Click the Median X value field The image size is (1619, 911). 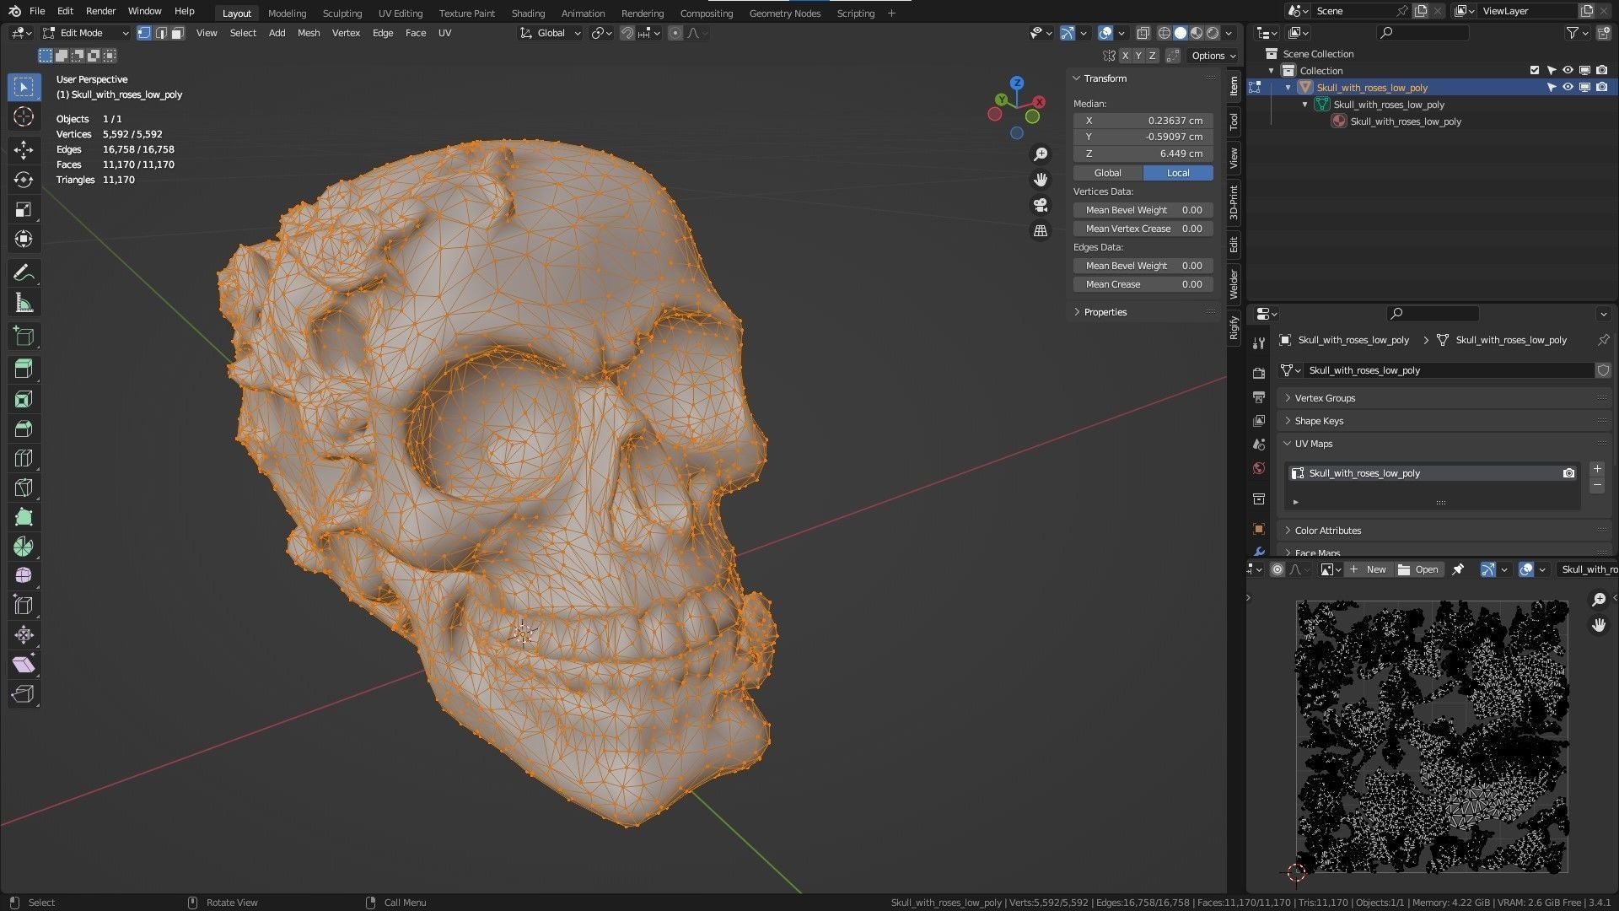point(1143,121)
